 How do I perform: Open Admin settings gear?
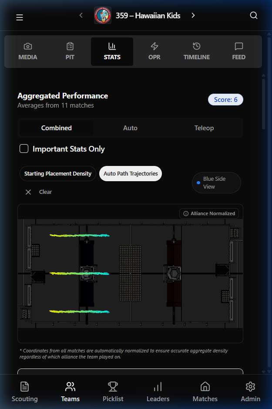tap(250, 391)
